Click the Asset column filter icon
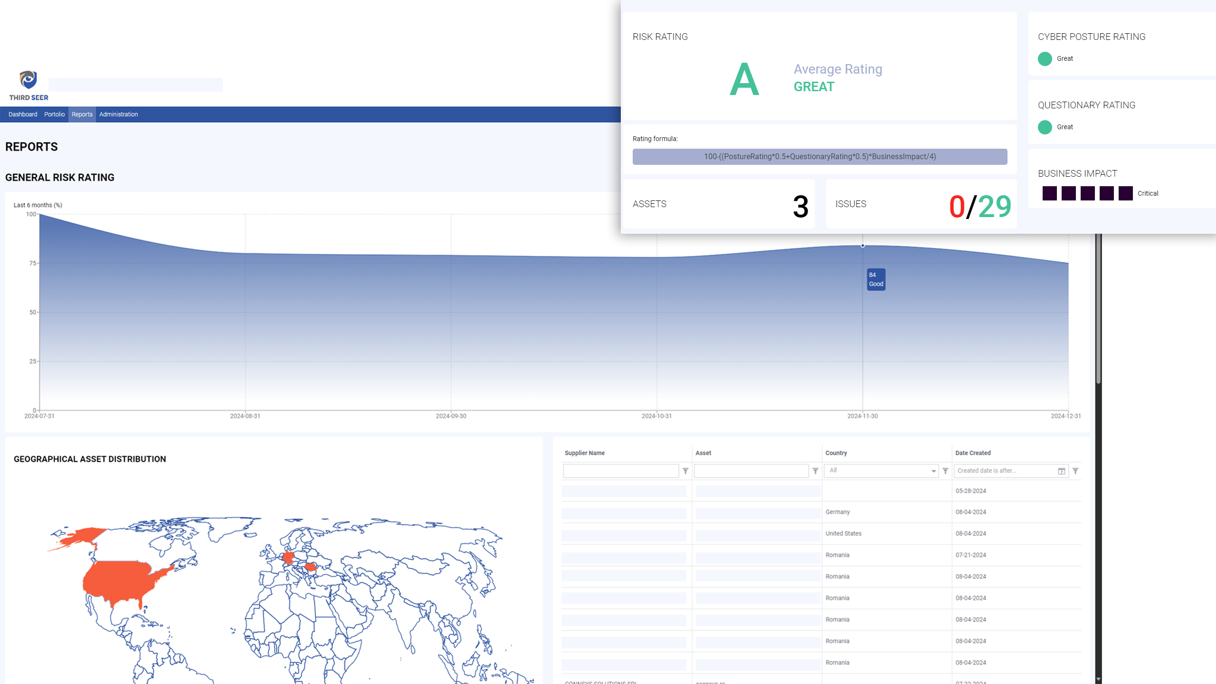This screenshot has height=684, width=1216. click(x=816, y=471)
